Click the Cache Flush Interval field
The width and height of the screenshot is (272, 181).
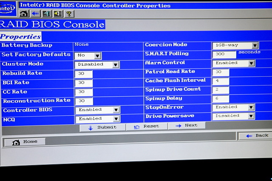pyautogui.click(x=221, y=81)
